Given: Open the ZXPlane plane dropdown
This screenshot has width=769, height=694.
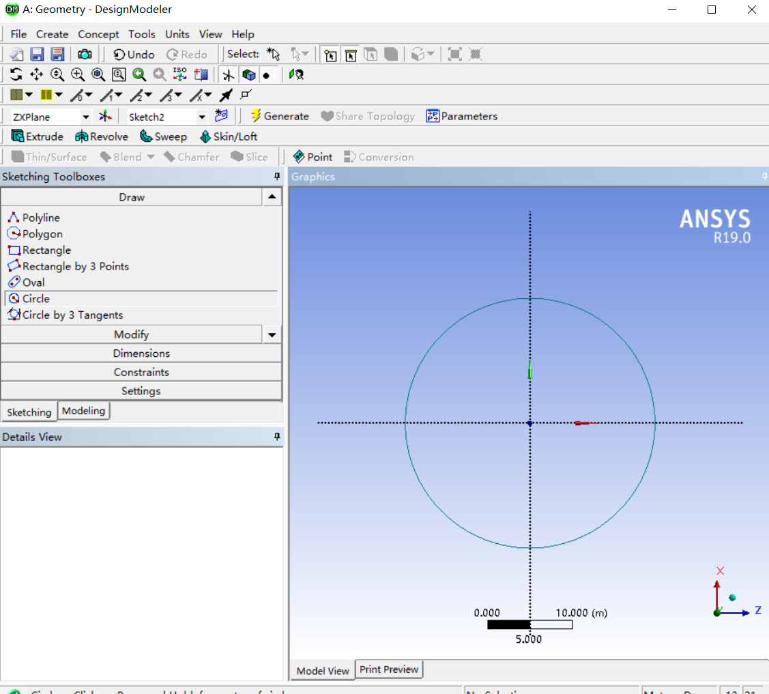Looking at the screenshot, I should (x=86, y=117).
